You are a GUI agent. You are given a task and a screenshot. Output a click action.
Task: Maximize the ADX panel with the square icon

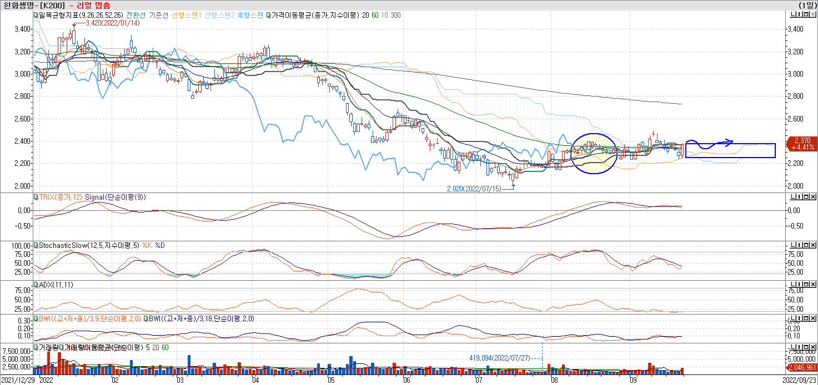806,285
